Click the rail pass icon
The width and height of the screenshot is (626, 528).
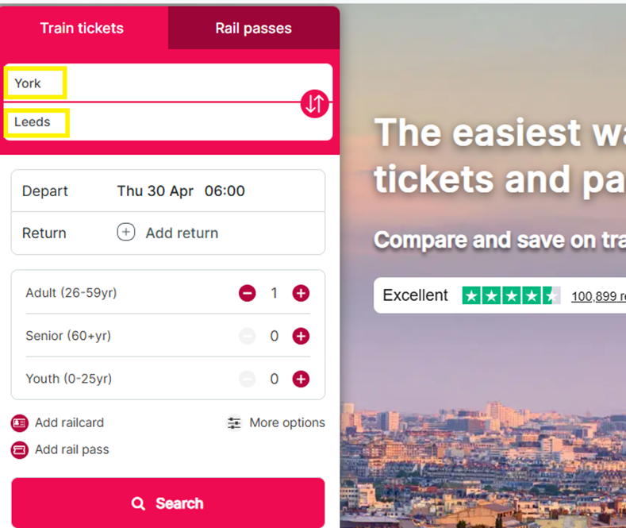click(x=19, y=450)
